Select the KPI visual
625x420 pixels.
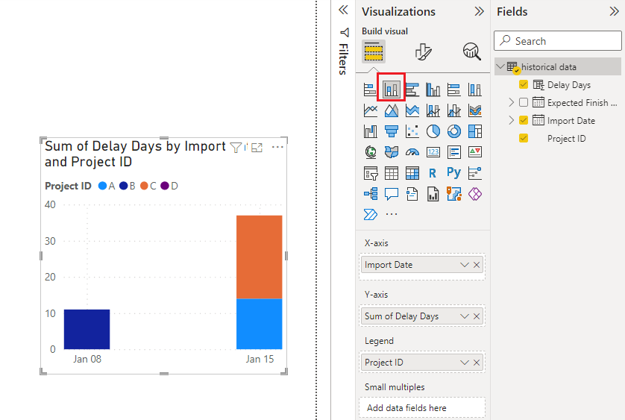475,152
